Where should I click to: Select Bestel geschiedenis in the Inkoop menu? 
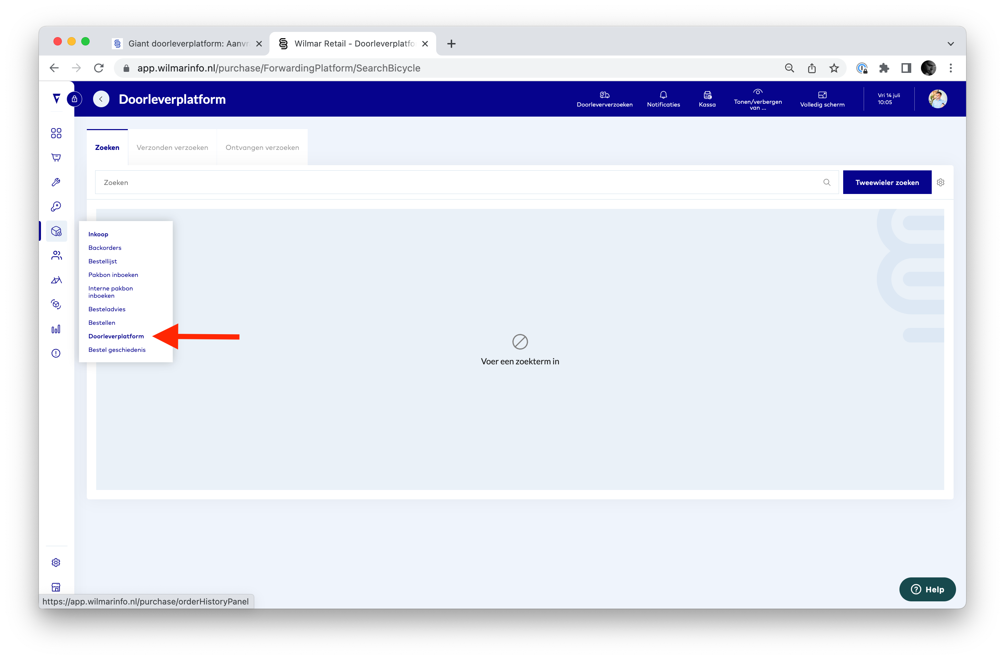coord(117,349)
